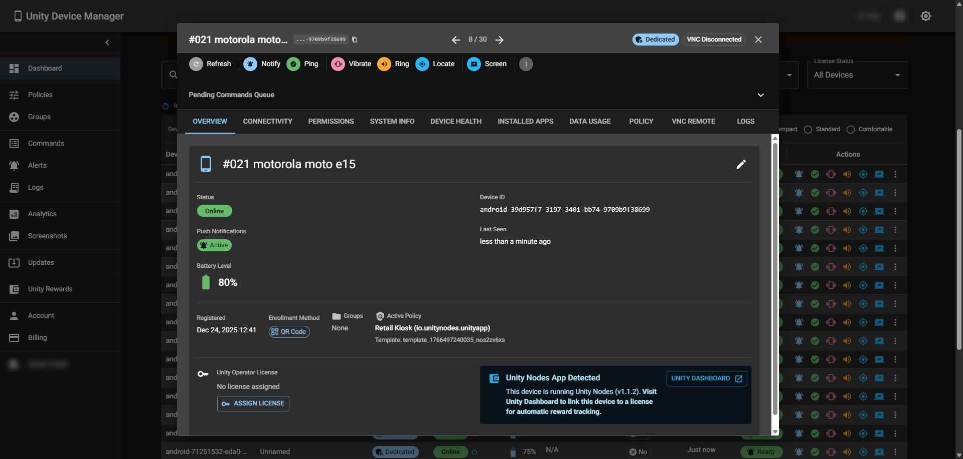Open the Unity Dashboard external link
This screenshot has width=963, height=459.
point(707,378)
